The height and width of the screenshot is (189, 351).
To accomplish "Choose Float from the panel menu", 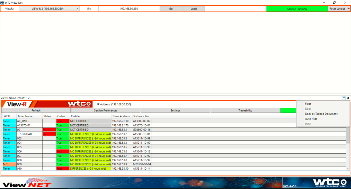I will [x=323, y=104].
